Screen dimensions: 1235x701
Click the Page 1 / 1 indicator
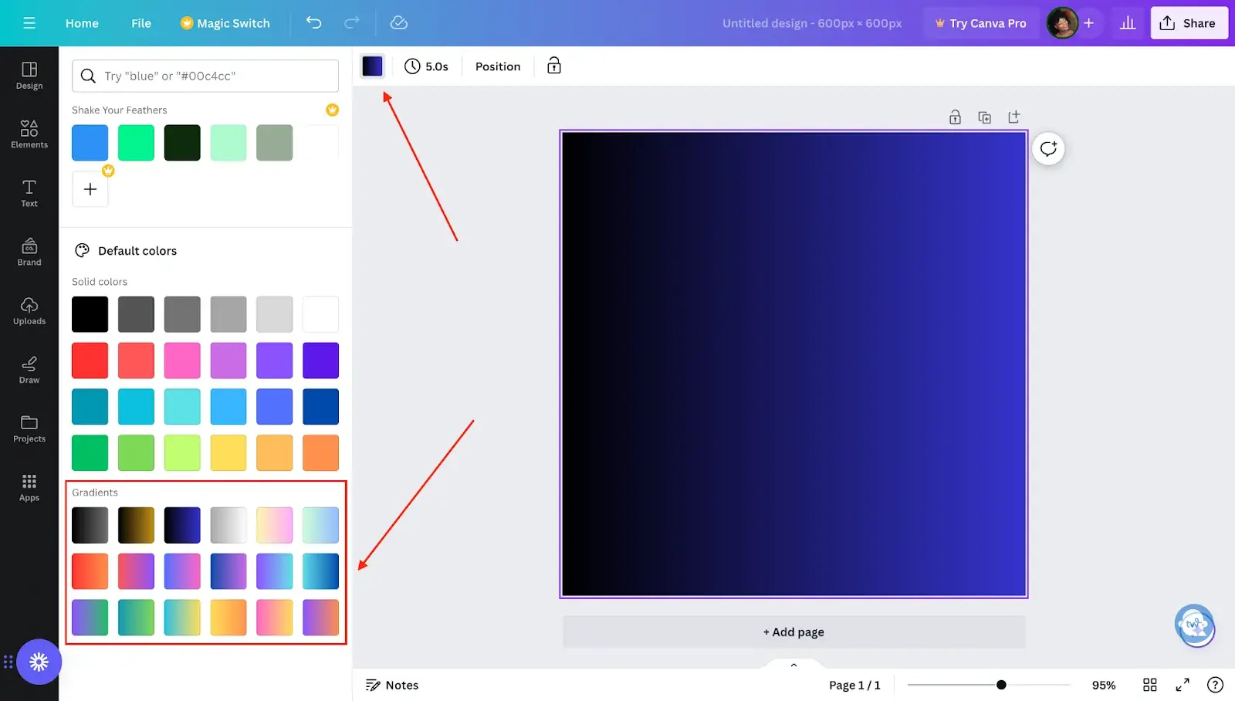coord(854,685)
